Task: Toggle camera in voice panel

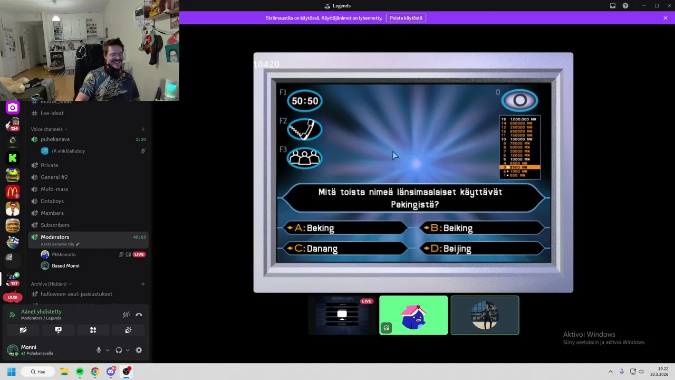Action: 23,330
